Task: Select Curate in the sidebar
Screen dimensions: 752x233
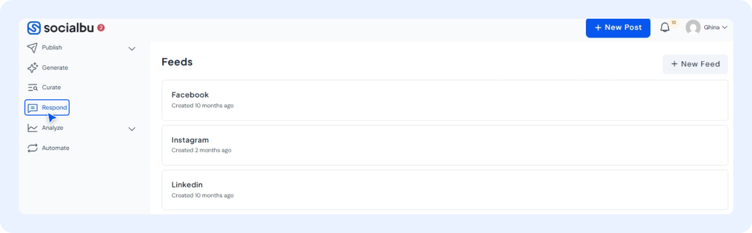Action: point(51,87)
